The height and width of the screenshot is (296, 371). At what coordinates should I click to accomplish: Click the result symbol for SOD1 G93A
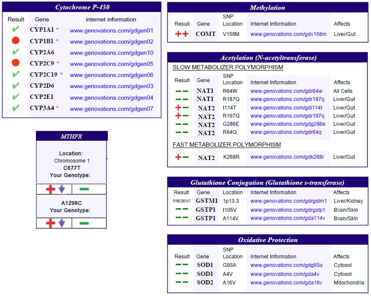[182, 265]
